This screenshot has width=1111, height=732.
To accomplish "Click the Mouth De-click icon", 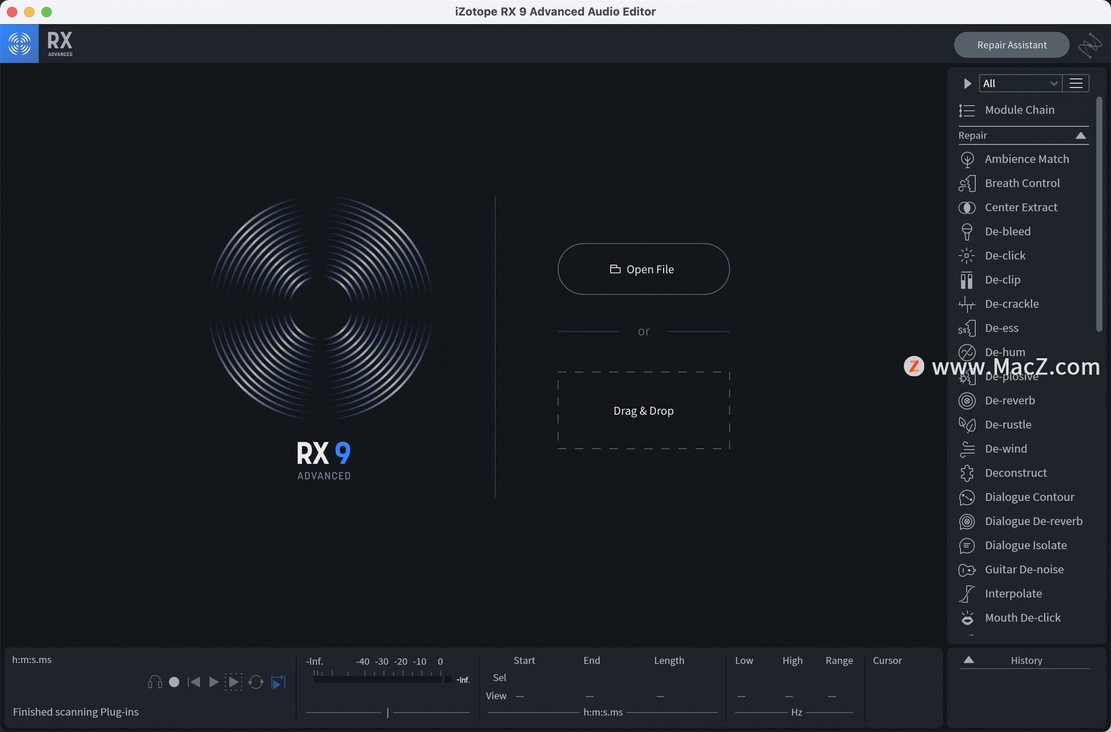I will pyautogui.click(x=967, y=618).
